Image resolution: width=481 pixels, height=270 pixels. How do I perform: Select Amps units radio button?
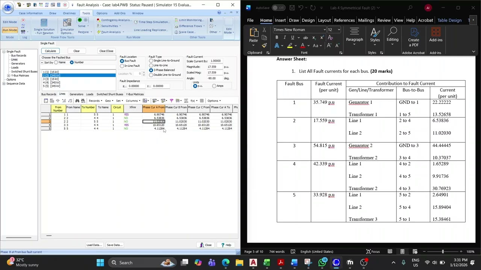point(214,86)
